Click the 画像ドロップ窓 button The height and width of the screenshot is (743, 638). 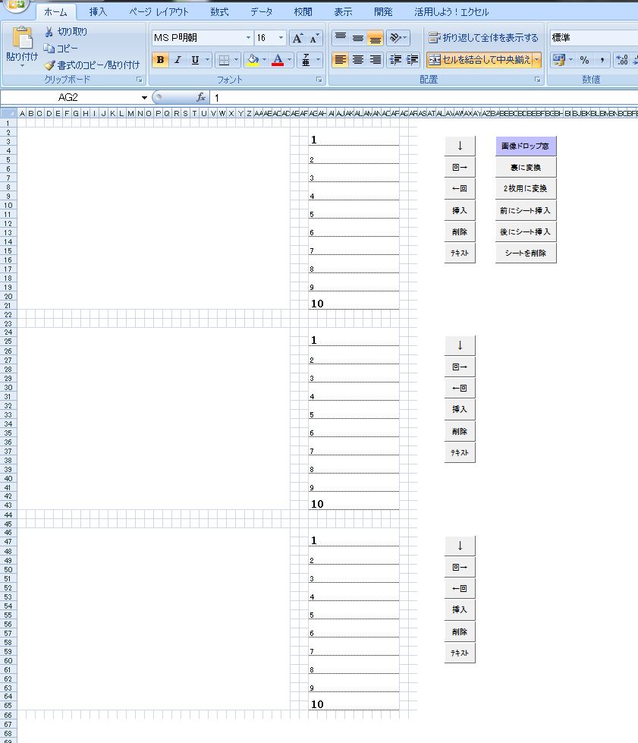coord(525,146)
